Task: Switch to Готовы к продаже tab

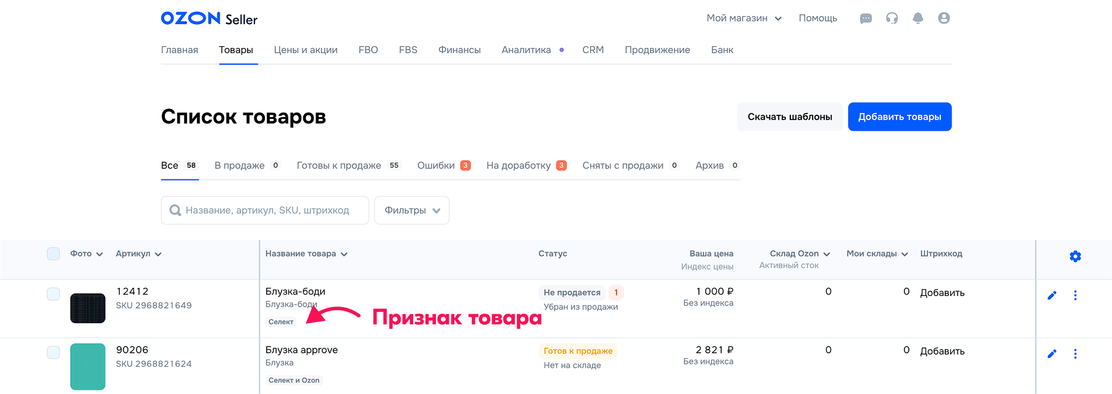Action: tap(349, 165)
